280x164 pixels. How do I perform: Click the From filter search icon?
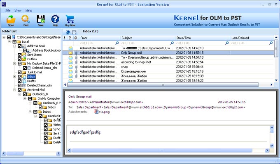click(117, 43)
